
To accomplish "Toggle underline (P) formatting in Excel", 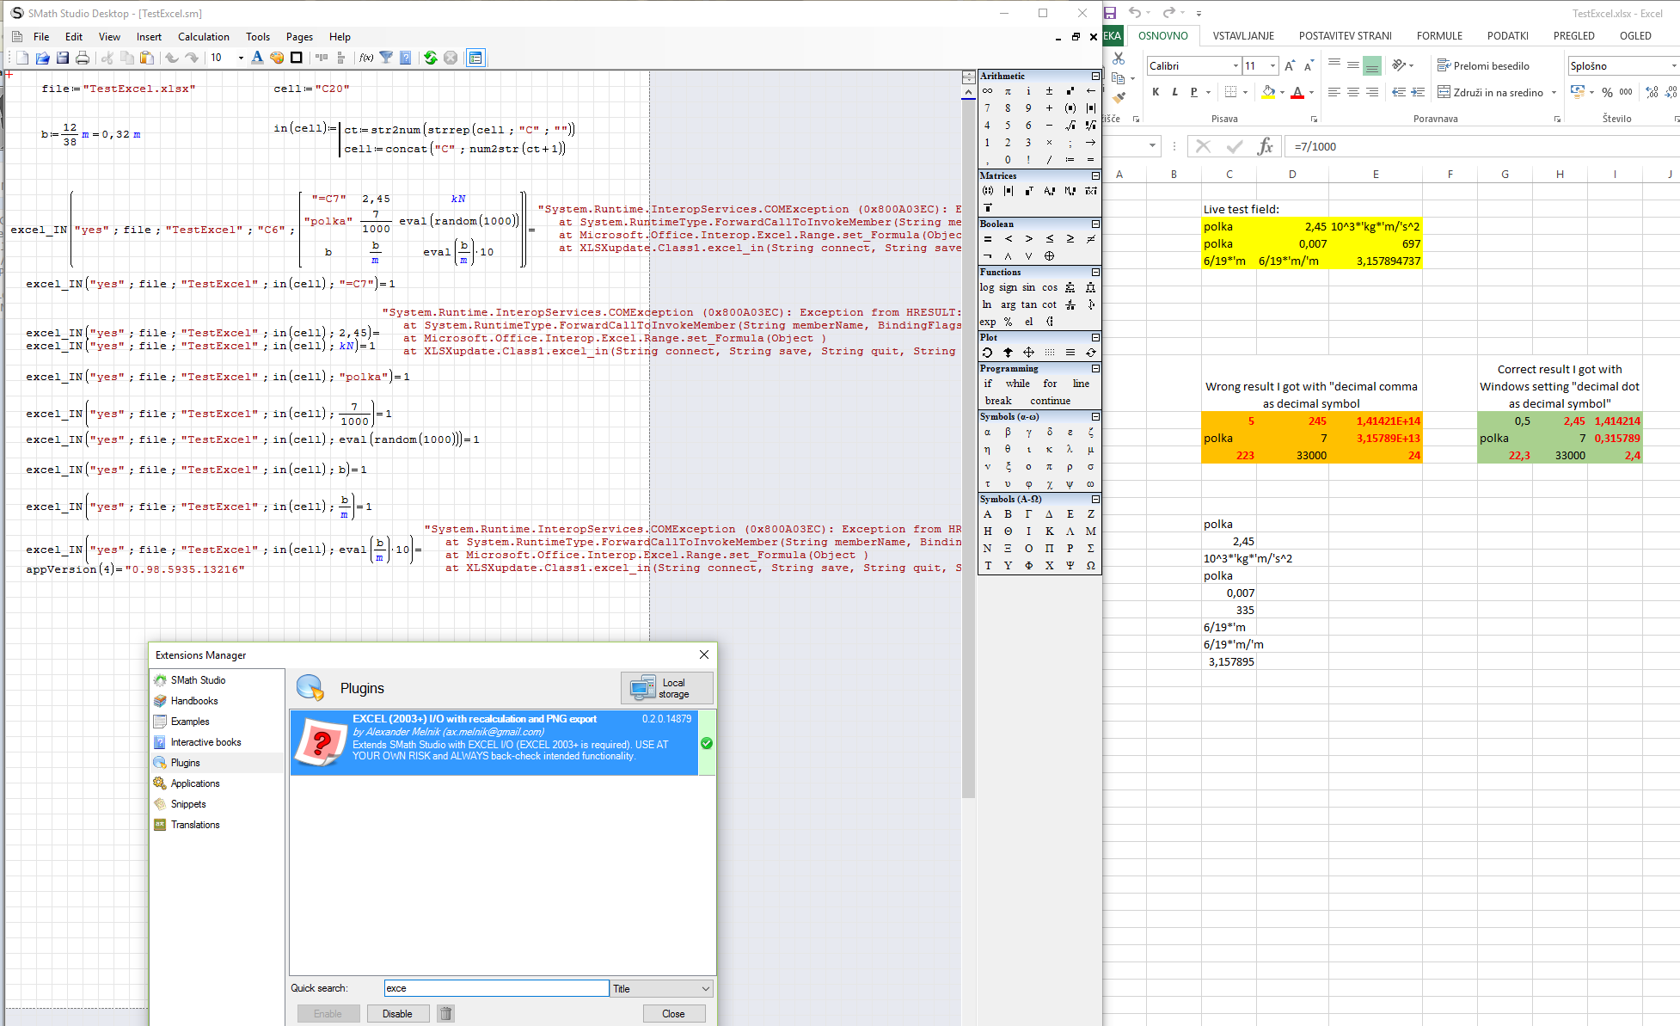I will (1194, 92).
